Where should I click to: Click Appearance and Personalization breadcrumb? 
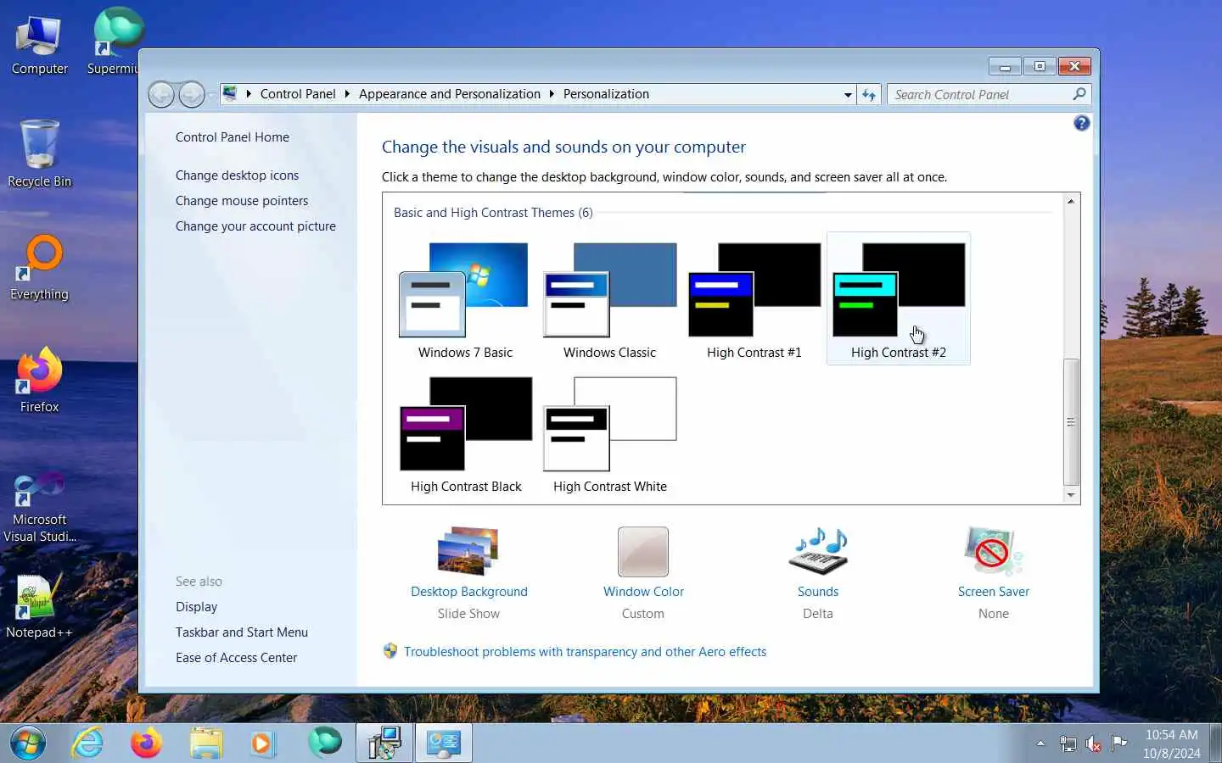(x=450, y=94)
